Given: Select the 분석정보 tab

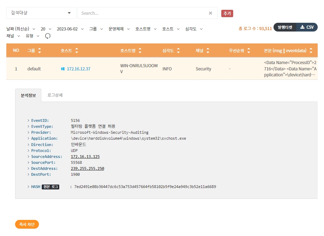Looking at the screenshot, I should point(28,95).
